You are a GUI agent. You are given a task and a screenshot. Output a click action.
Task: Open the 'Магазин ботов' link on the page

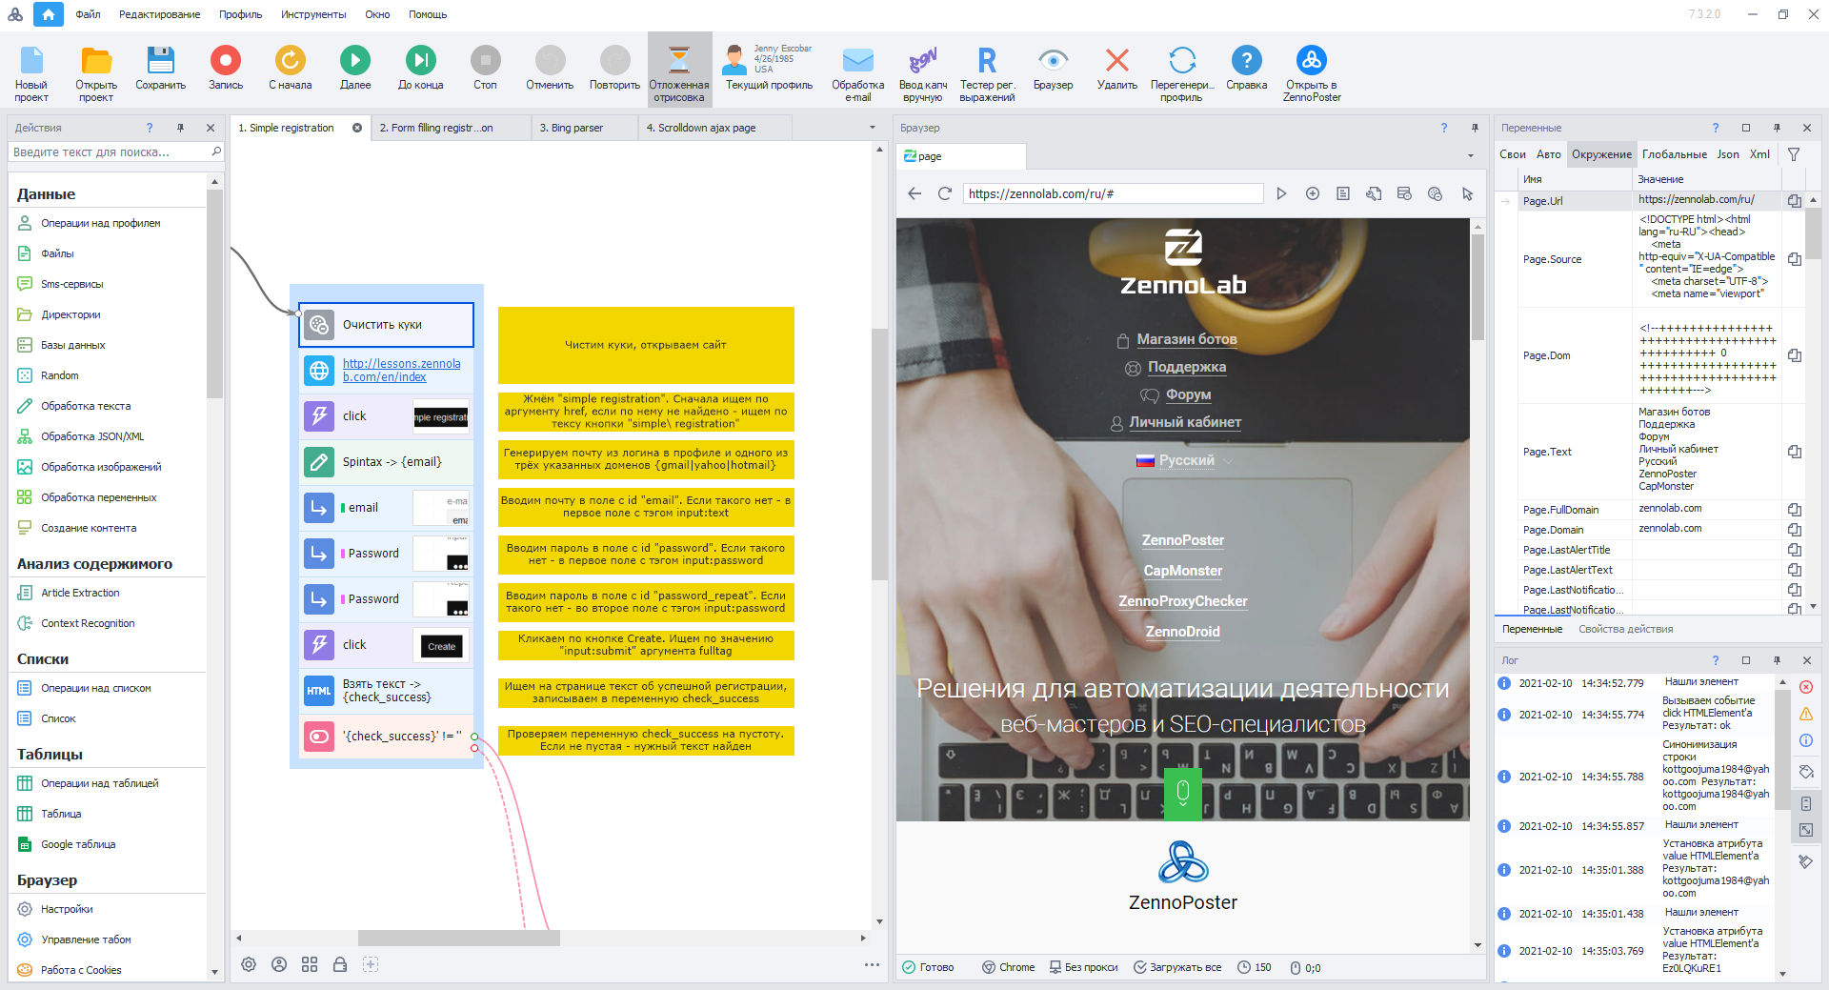click(1187, 339)
